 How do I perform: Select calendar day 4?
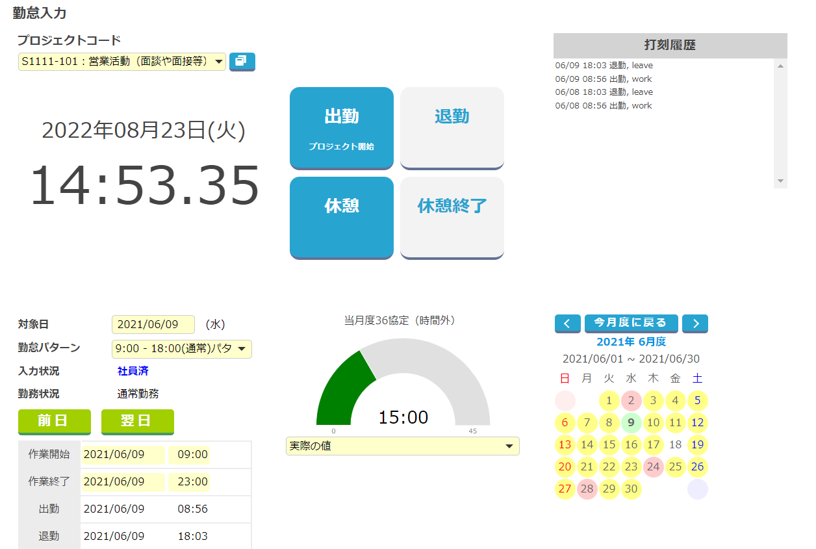point(676,401)
